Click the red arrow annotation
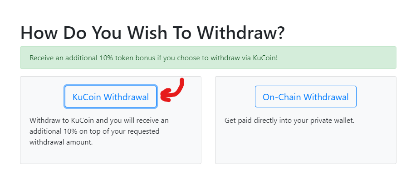Viewport: 406px width, 179px height. coord(172,90)
